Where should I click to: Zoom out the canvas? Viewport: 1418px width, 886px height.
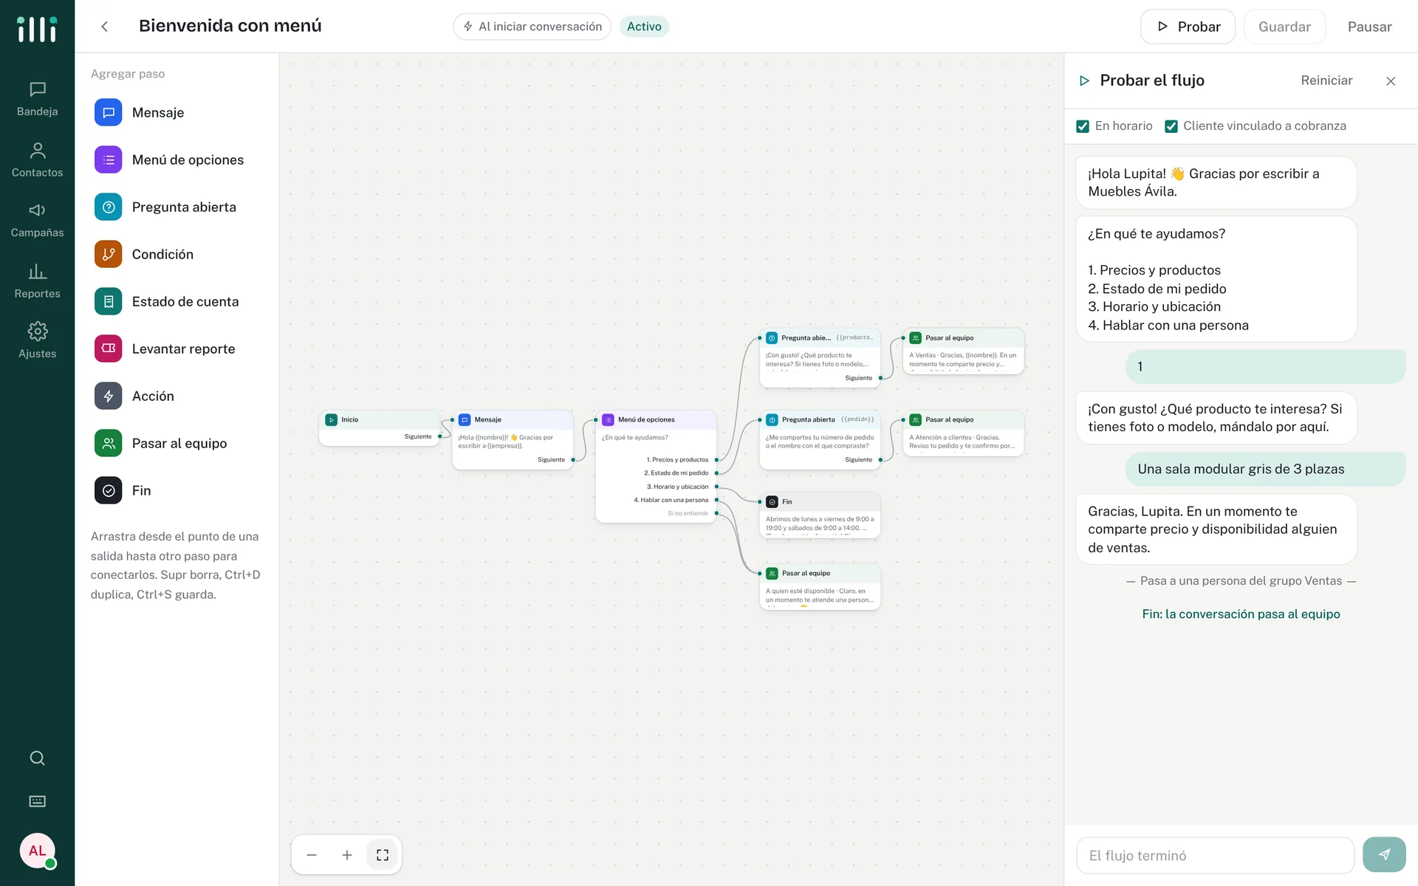[312, 855]
